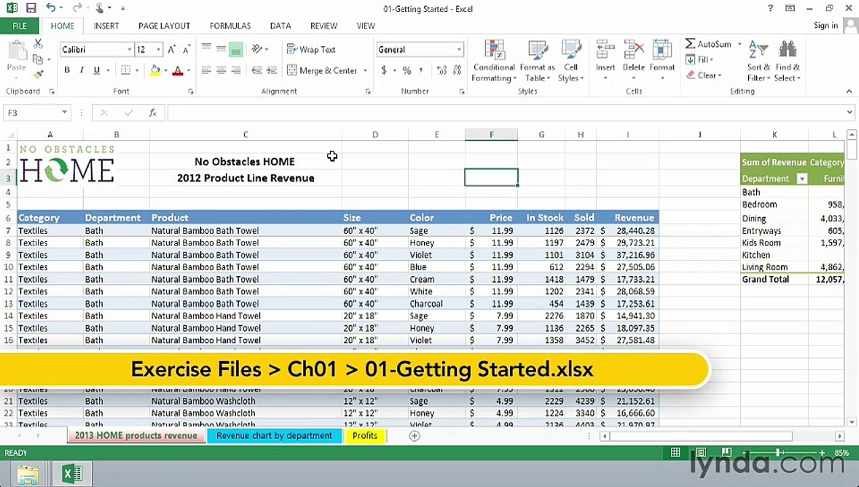The image size is (859, 487).
Task: Switch to Normal view in status bar
Action: tap(675, 453)
